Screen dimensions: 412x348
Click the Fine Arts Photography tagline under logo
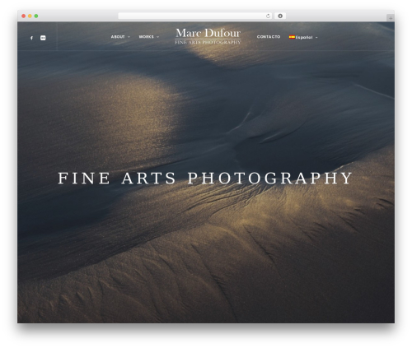click(x=208, y=42)
